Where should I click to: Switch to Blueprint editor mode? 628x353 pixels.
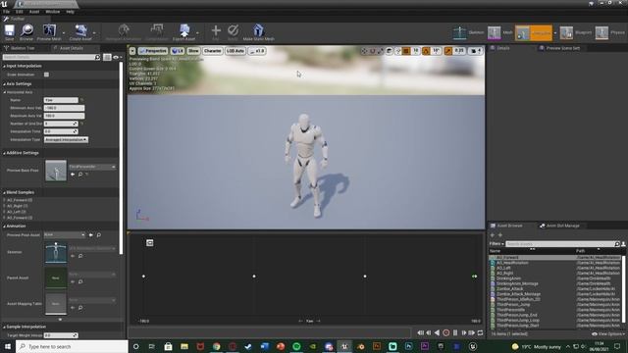point(576,32)
